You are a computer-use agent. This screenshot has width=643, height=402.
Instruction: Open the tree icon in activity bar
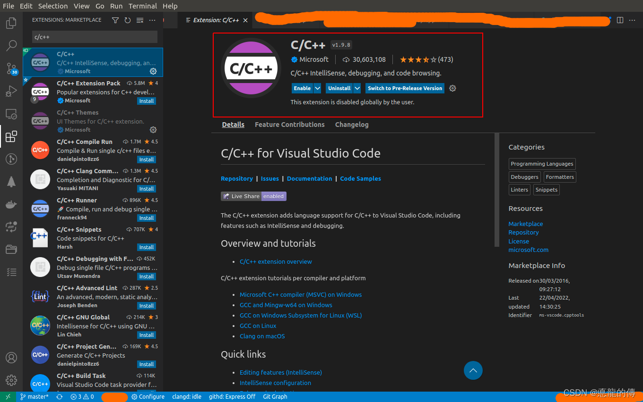11,182
